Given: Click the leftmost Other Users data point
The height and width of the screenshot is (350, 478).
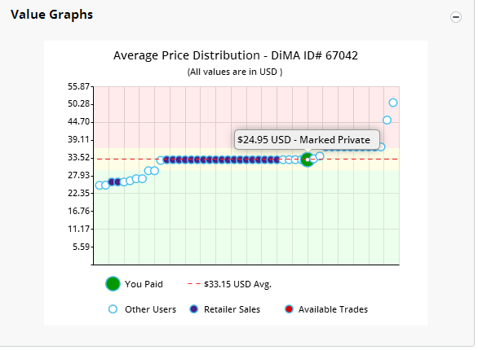Looking at the screenshot, I should pyautogui.click(x=100, y=186).
